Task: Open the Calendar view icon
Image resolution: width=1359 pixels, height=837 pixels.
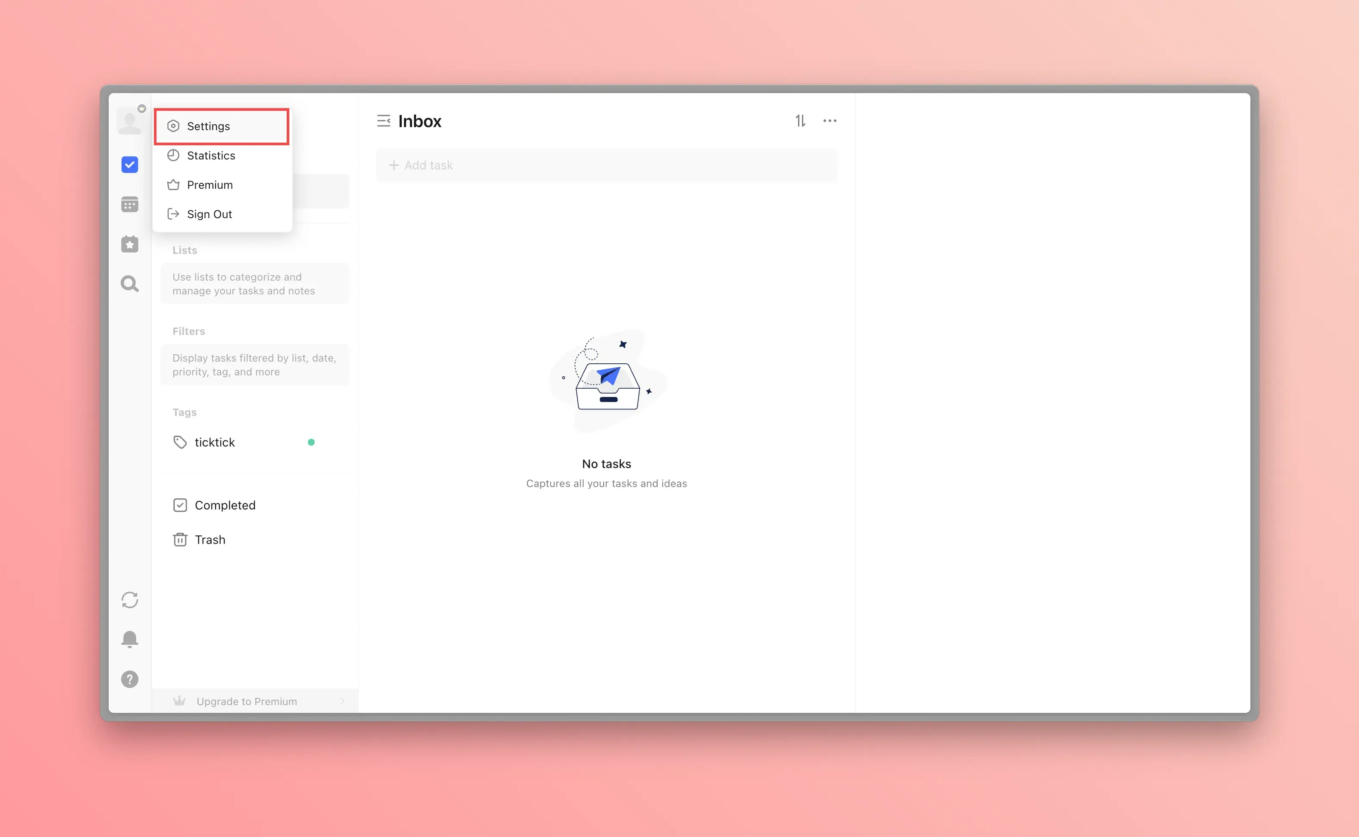Action: 130,204
